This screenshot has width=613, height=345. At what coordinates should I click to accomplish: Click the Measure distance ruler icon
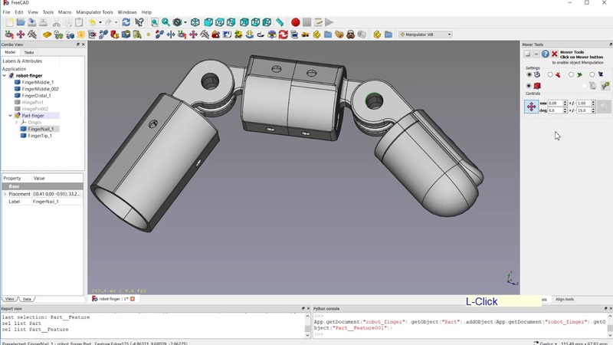click(280, 22)
